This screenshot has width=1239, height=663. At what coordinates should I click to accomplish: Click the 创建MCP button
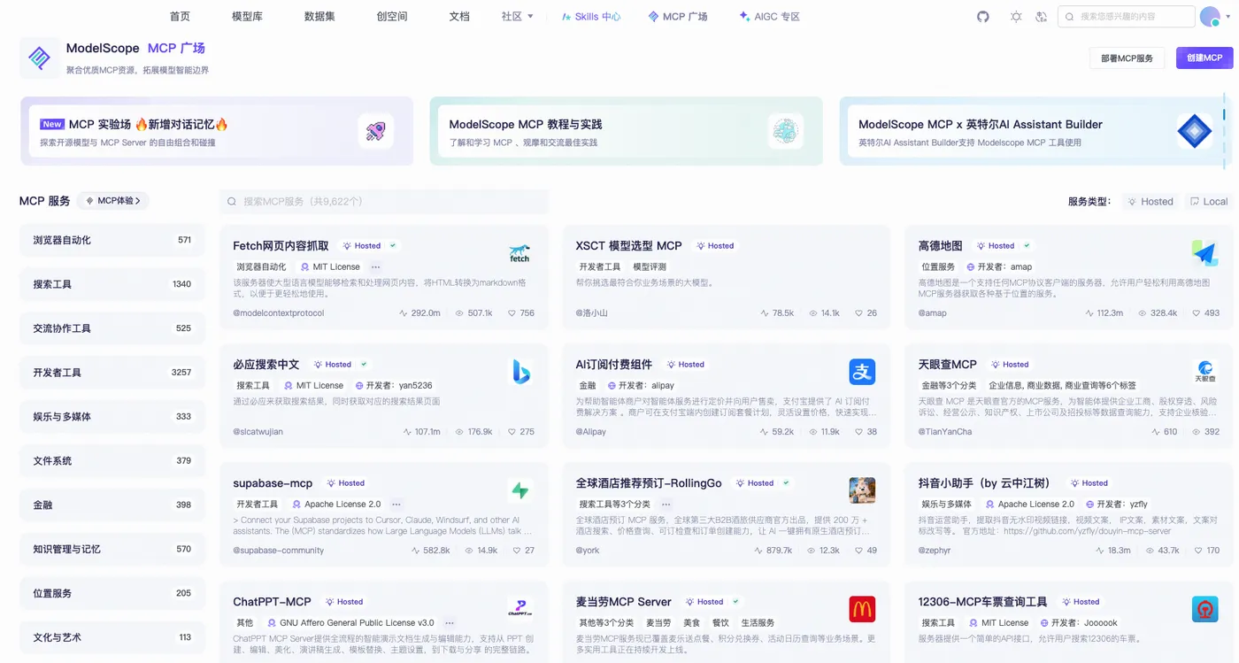1204,58
